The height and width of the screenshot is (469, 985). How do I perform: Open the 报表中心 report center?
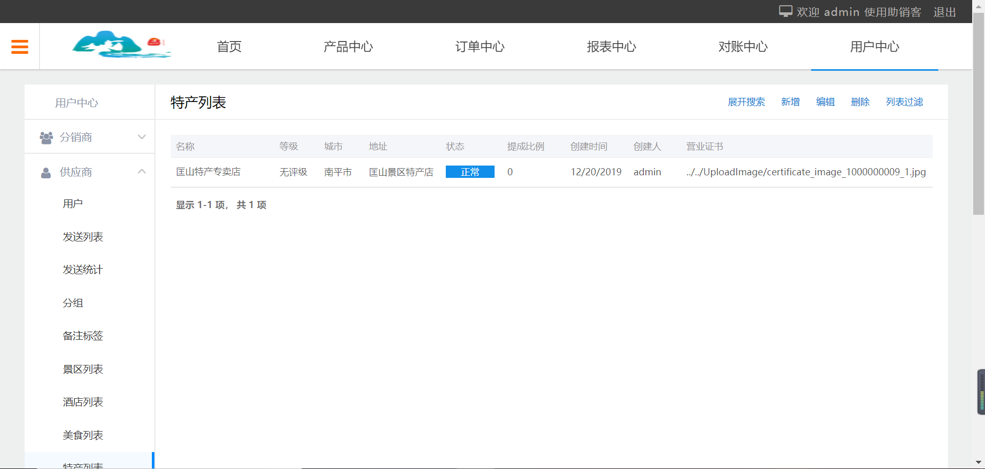(x=612, y=47)
